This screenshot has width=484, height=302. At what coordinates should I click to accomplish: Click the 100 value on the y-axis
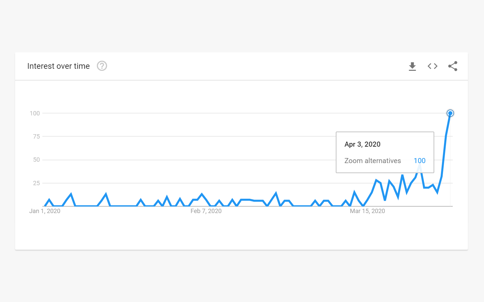[35, 113]
